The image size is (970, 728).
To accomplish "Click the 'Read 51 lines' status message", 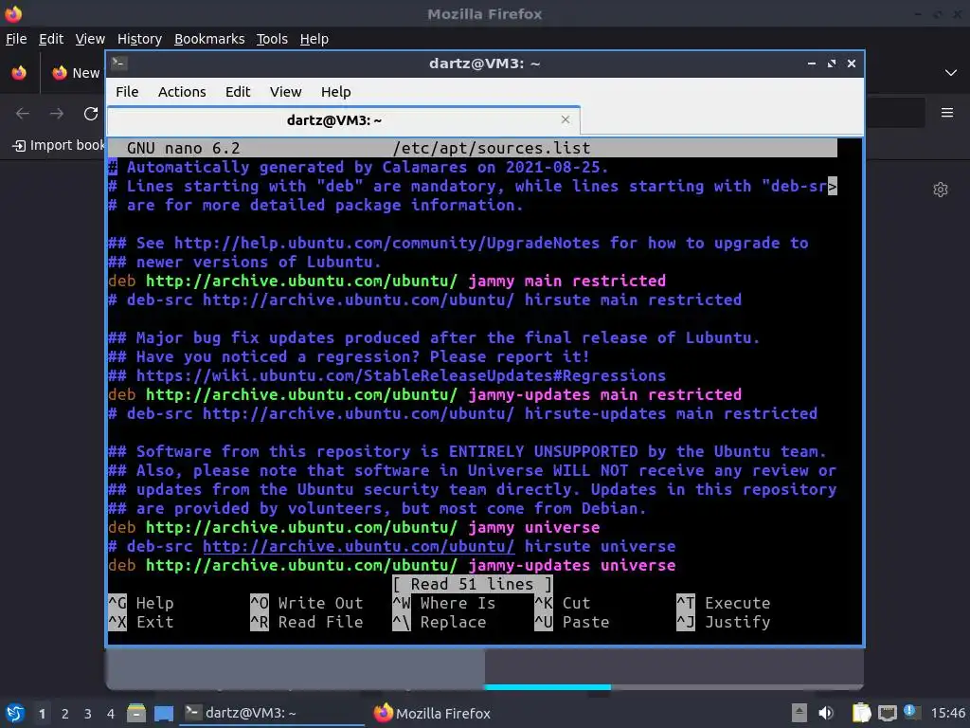I will (472, 584).
